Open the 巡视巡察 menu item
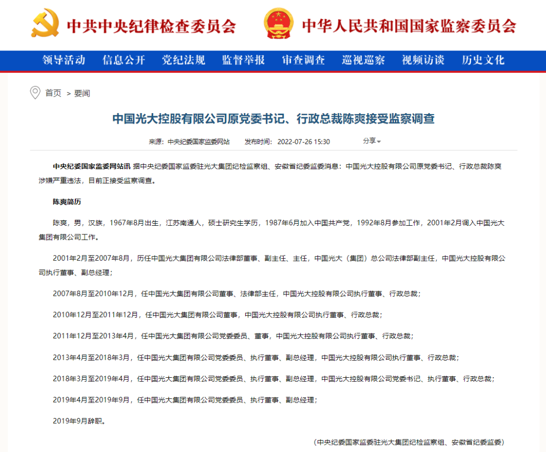 [x=363, y=60]
